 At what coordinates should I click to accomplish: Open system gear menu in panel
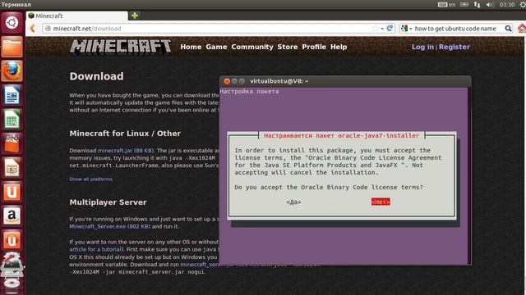click(x=523, y=5)
